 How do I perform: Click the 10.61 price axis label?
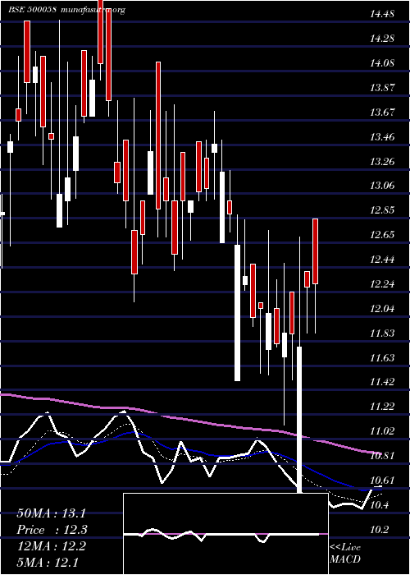point(382,481)
